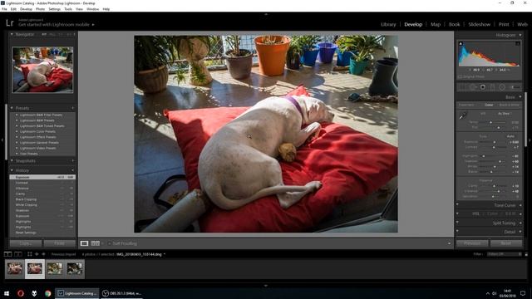
Task: Select the Radial Filter tool icon
Action: click(x=502, y=87)
